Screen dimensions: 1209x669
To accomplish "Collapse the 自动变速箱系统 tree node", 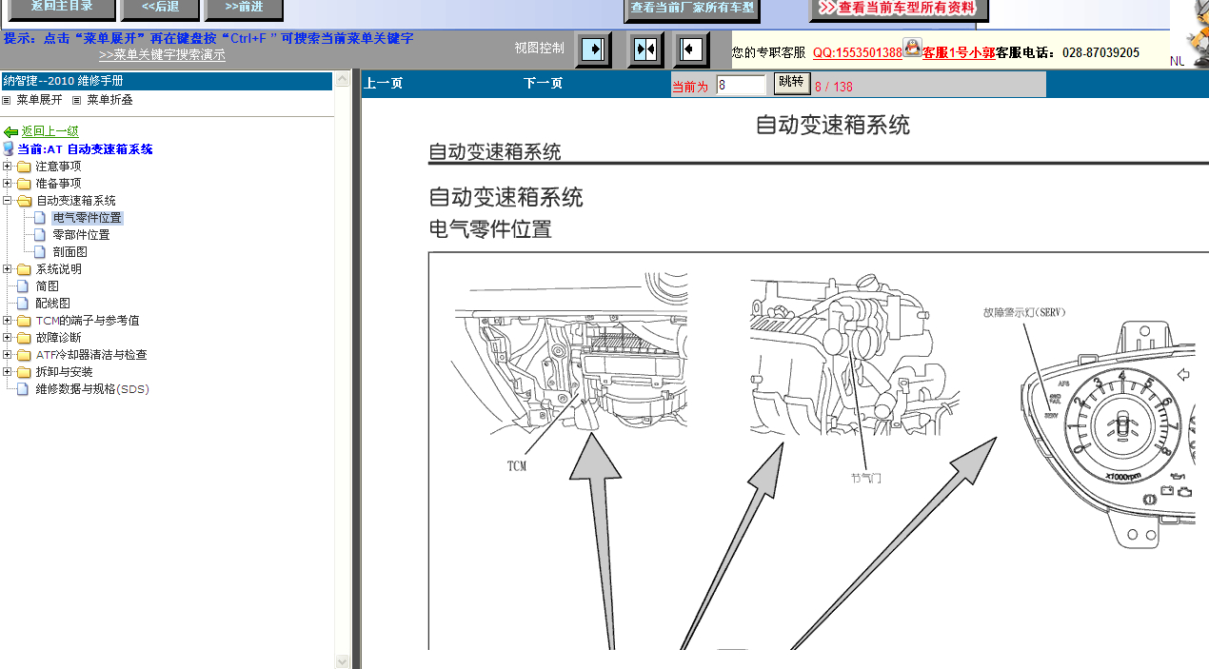I will (8, 201).
